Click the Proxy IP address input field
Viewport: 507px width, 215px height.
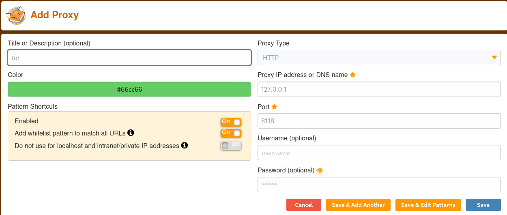(x=379, y=89)
